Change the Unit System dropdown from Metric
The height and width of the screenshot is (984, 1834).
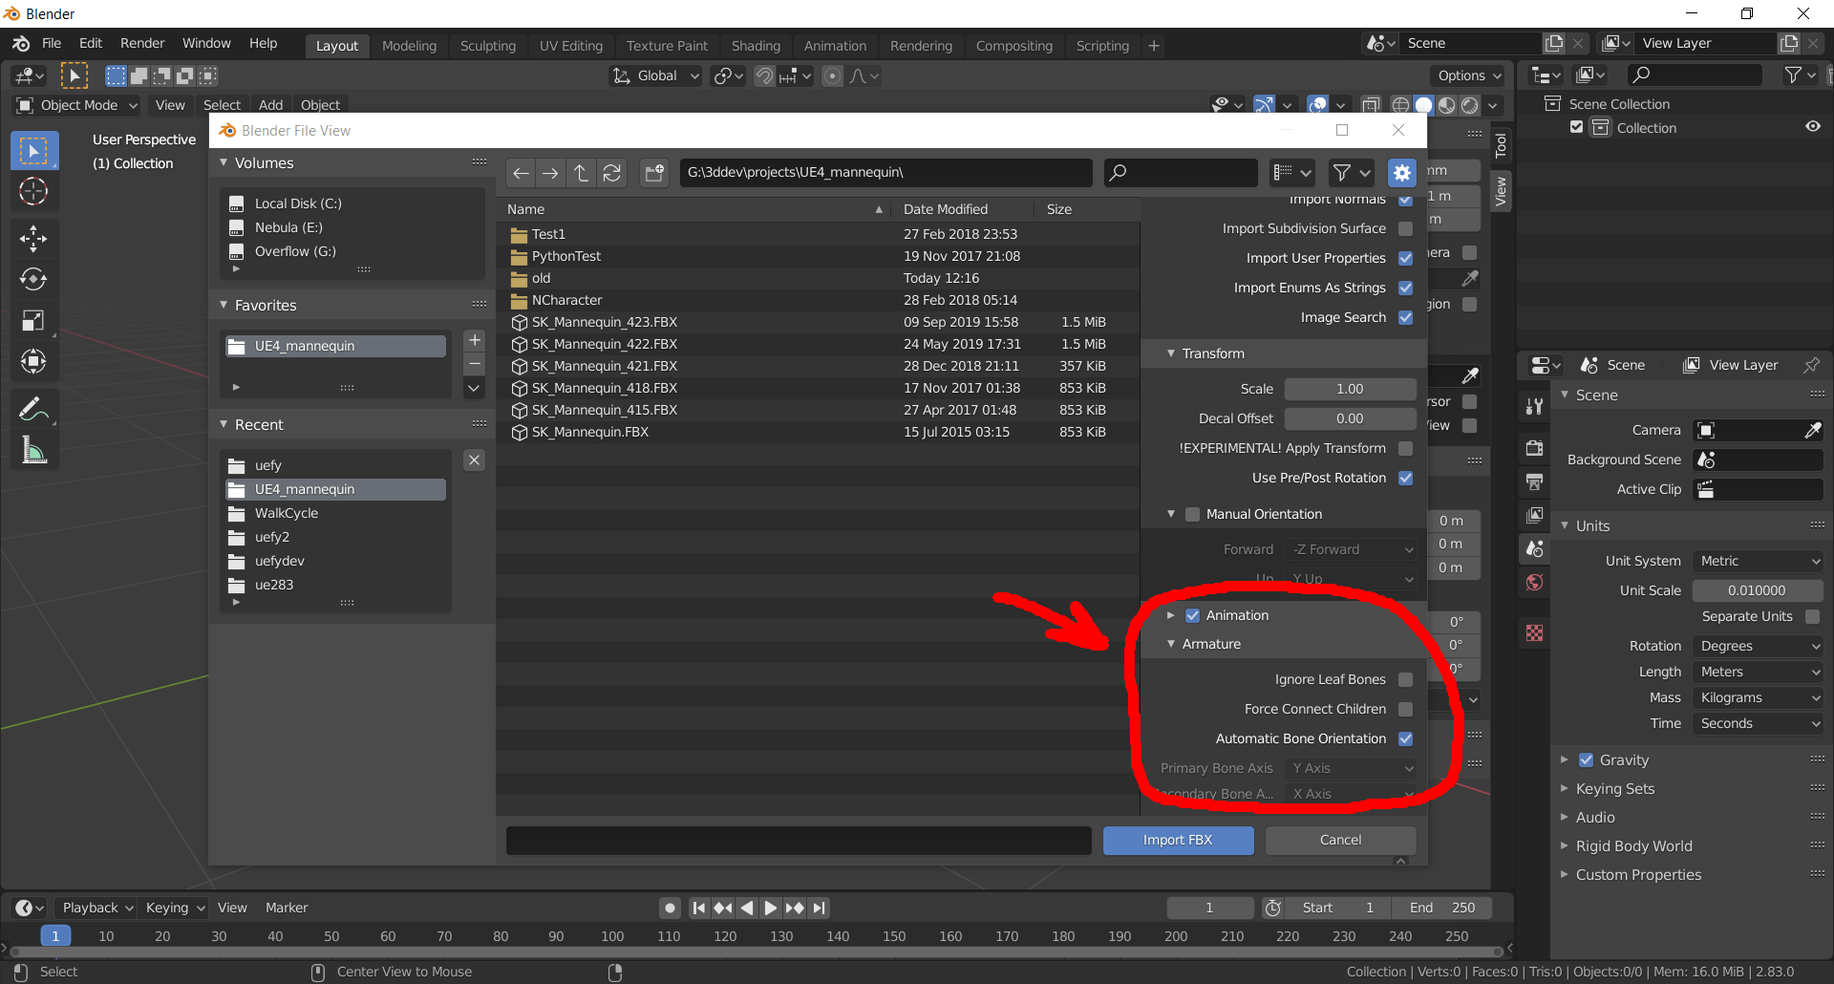click(1757, 561)
